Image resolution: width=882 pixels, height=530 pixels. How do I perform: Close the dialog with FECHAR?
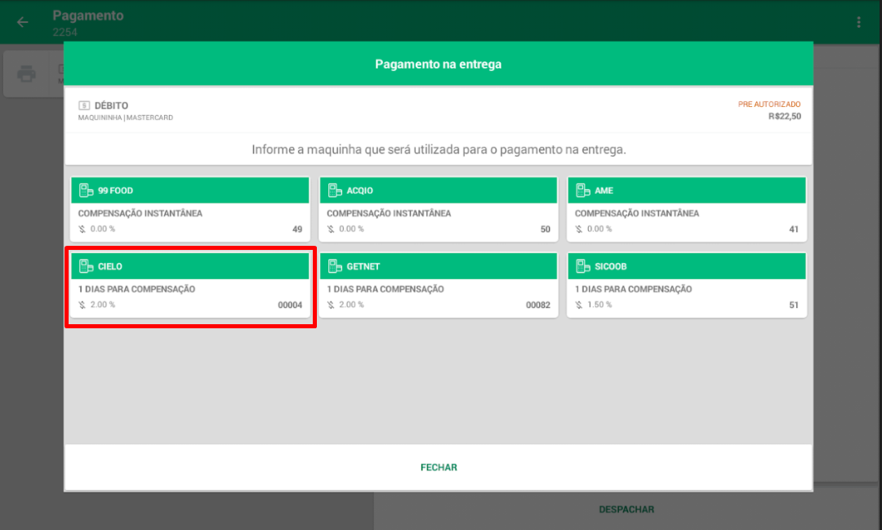click(439, 468)
